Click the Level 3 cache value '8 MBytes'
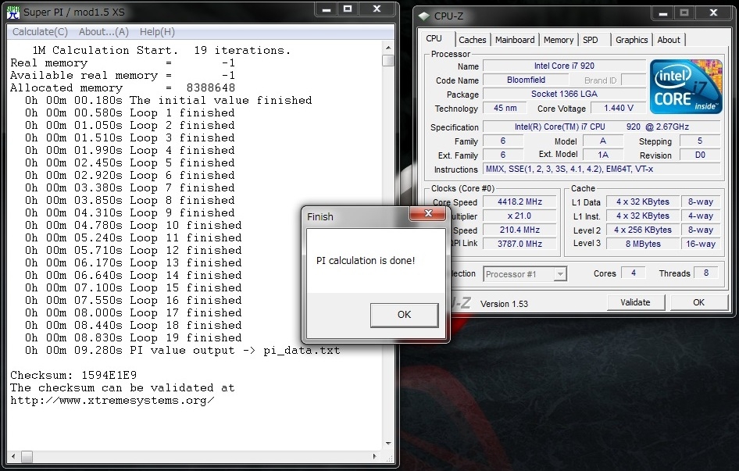739x471 pixels. (643, 244)
